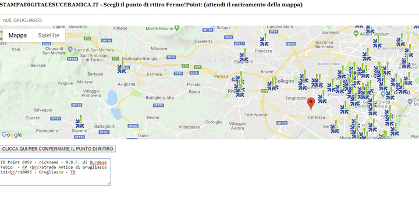419x224 pixels.
Task: Click inside the ID Point details text area
Action: (55, 172)
